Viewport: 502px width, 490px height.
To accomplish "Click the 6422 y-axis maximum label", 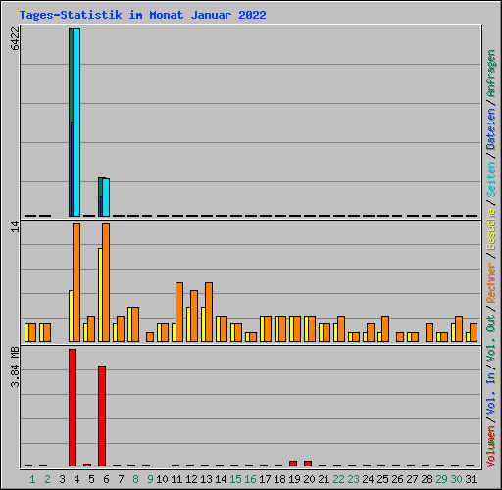I will click(x=15, y=38).
